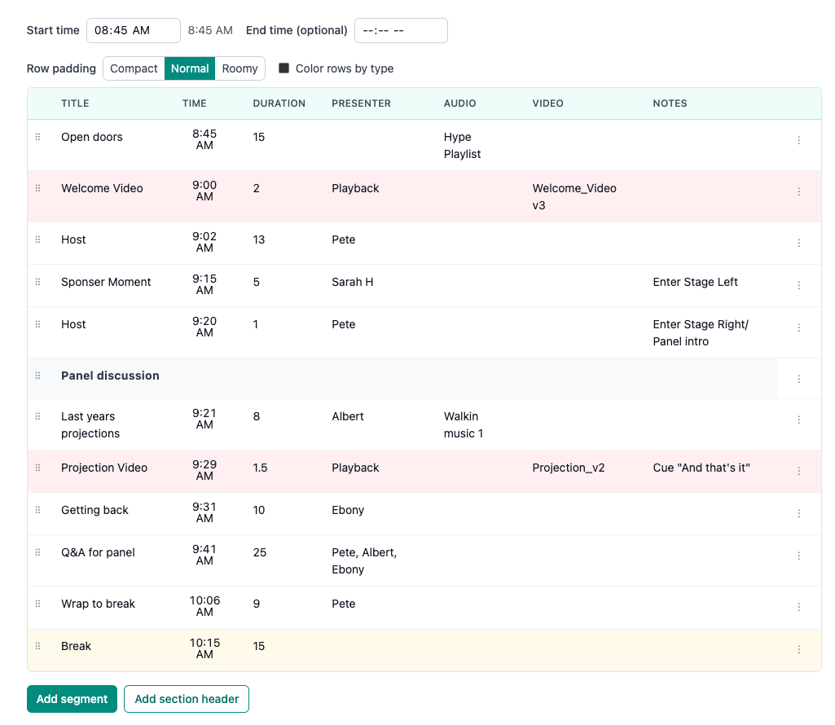Image resolution: width=835 pixels, height=725 pixels.
Task: Click the End time optional field
Action: point(401,30)
